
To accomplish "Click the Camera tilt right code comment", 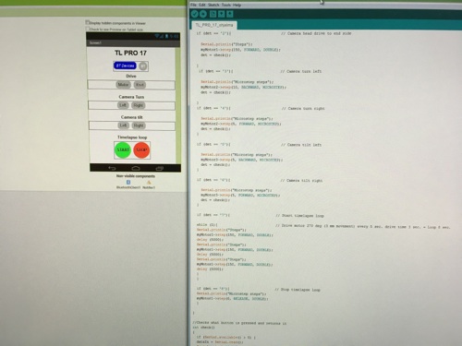I will click(302, 181).
